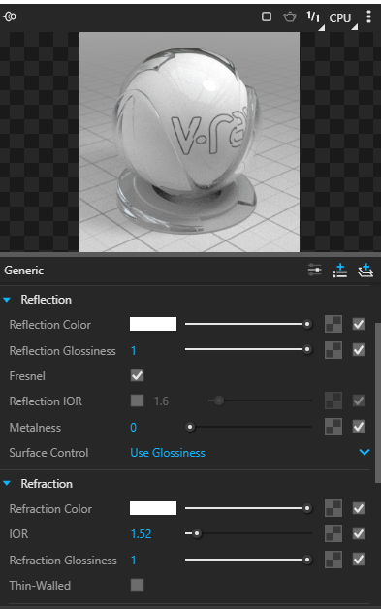The width and height of the screenshot is (381, 609).
Task: Uncheck the Metalness texture enable checkbox
Action: tap(359, 427)
